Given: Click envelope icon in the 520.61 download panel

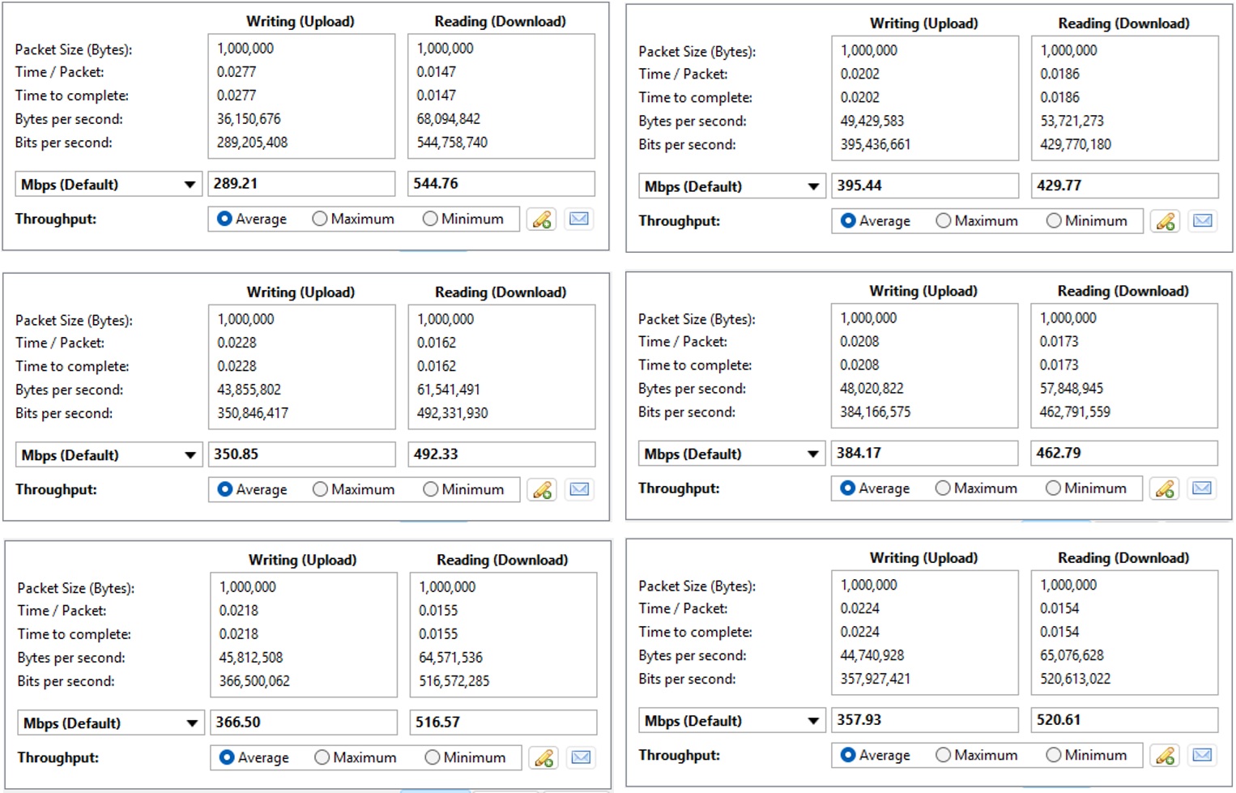Looking at the screenshot, I should (1202, 756).
